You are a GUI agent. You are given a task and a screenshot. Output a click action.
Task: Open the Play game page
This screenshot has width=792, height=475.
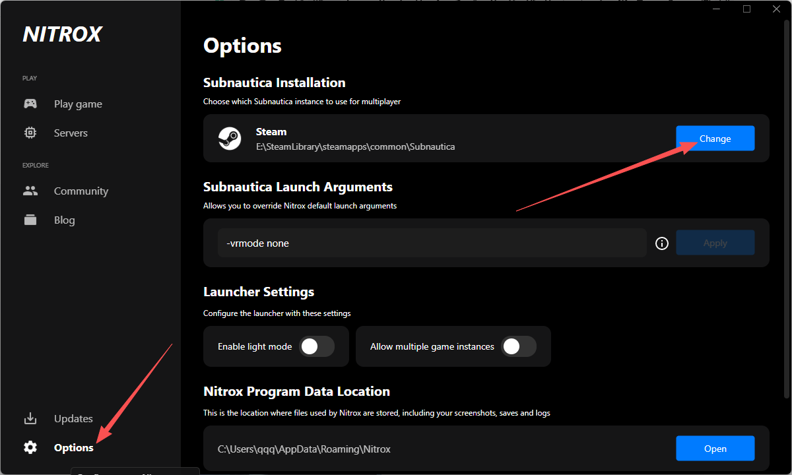[x=78, y=104]
